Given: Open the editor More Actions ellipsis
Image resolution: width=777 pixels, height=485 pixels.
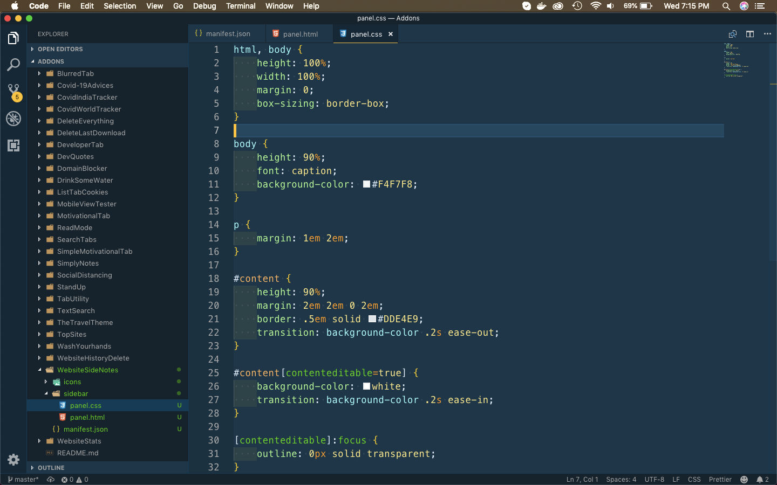Looking at the screenshot, I should pos(767,34).
